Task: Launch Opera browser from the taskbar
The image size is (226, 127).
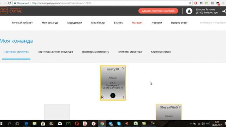Action: pyautogui.click(x=77, y=123)
